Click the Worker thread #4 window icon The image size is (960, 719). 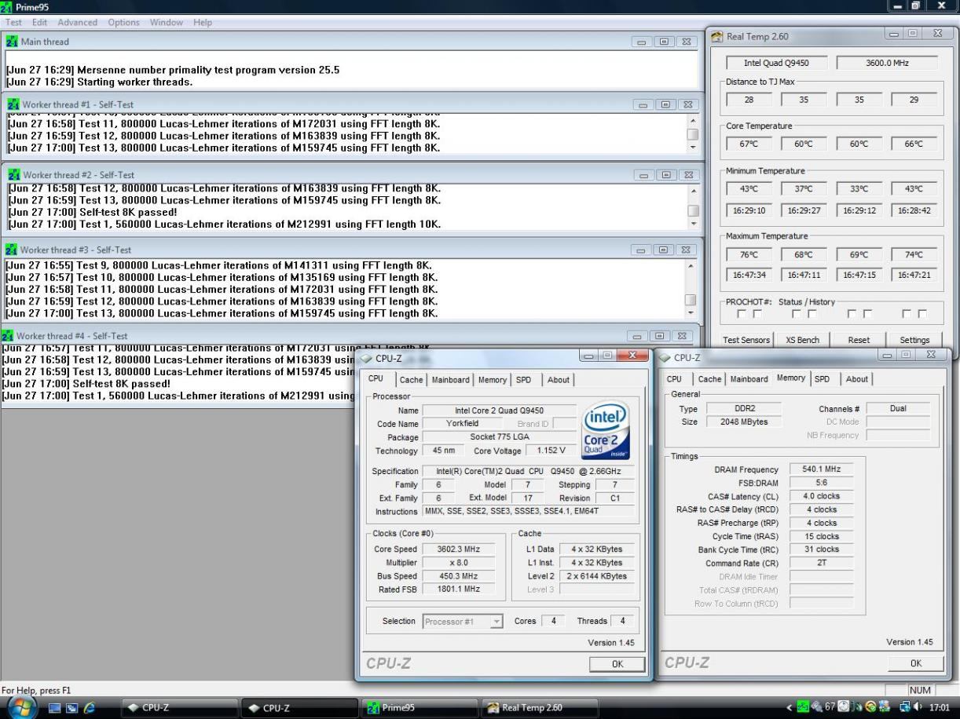(x=8, y=336)
